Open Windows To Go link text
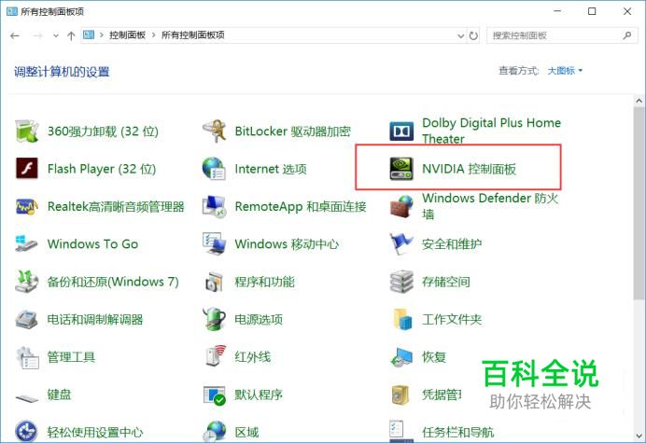 (92, 244)
